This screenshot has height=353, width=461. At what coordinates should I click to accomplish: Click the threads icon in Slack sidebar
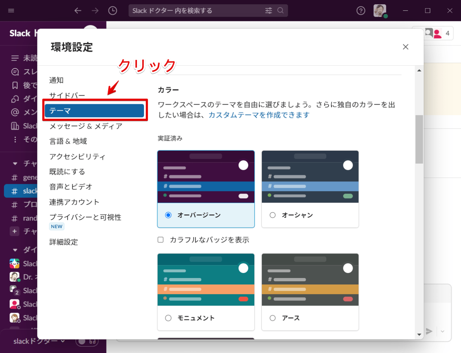pos(15,72)
